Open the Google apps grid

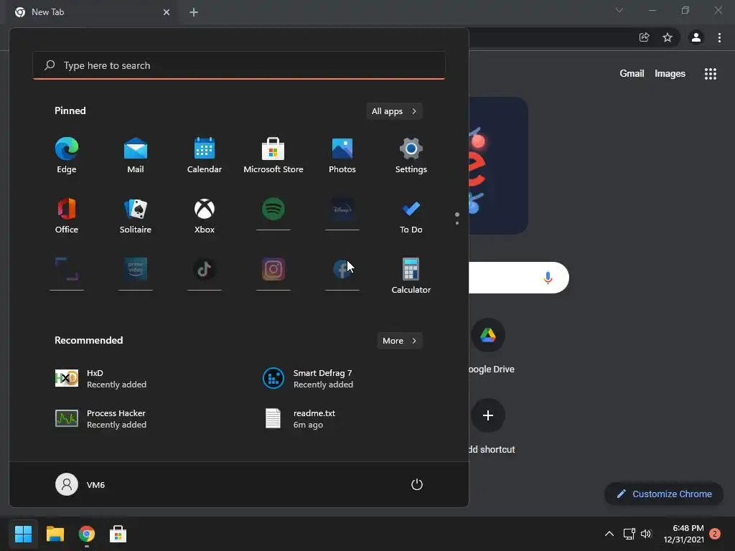click(711, 74)
